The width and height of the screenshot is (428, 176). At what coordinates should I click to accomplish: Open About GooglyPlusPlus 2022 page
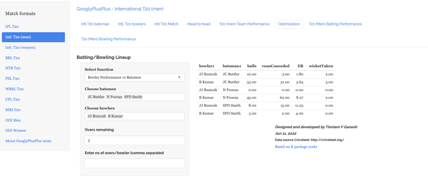[x=28, y=141]
